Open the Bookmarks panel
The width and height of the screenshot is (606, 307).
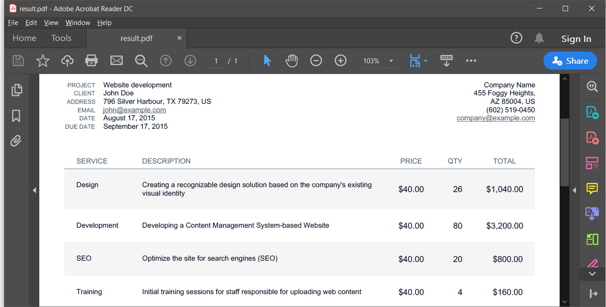tap(17, 115)
